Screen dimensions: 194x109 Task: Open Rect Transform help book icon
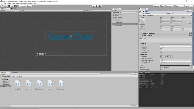click(190, 16)
